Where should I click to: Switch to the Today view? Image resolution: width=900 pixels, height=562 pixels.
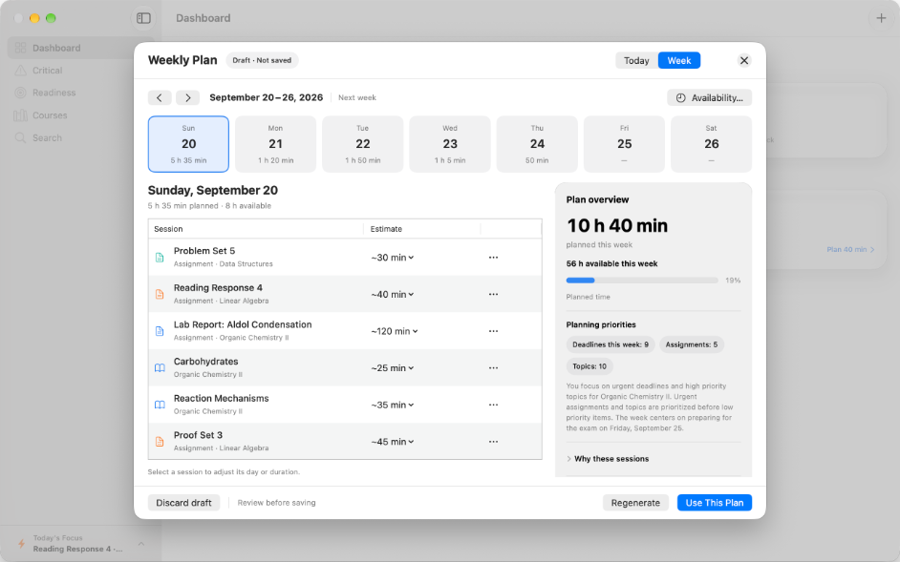[x=636, y=60]
